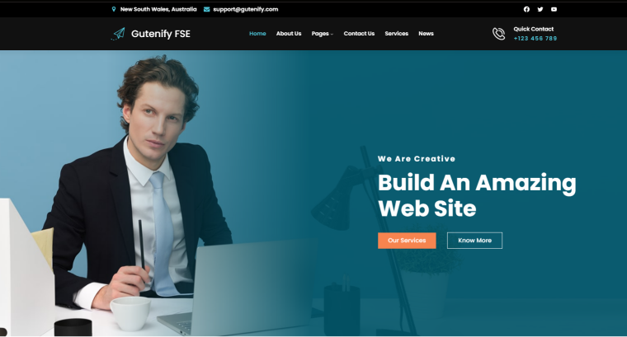This screenshot has width=627, height=337.
Task: Expand the Pages dropdown arrow
Action: pos(332,34)
